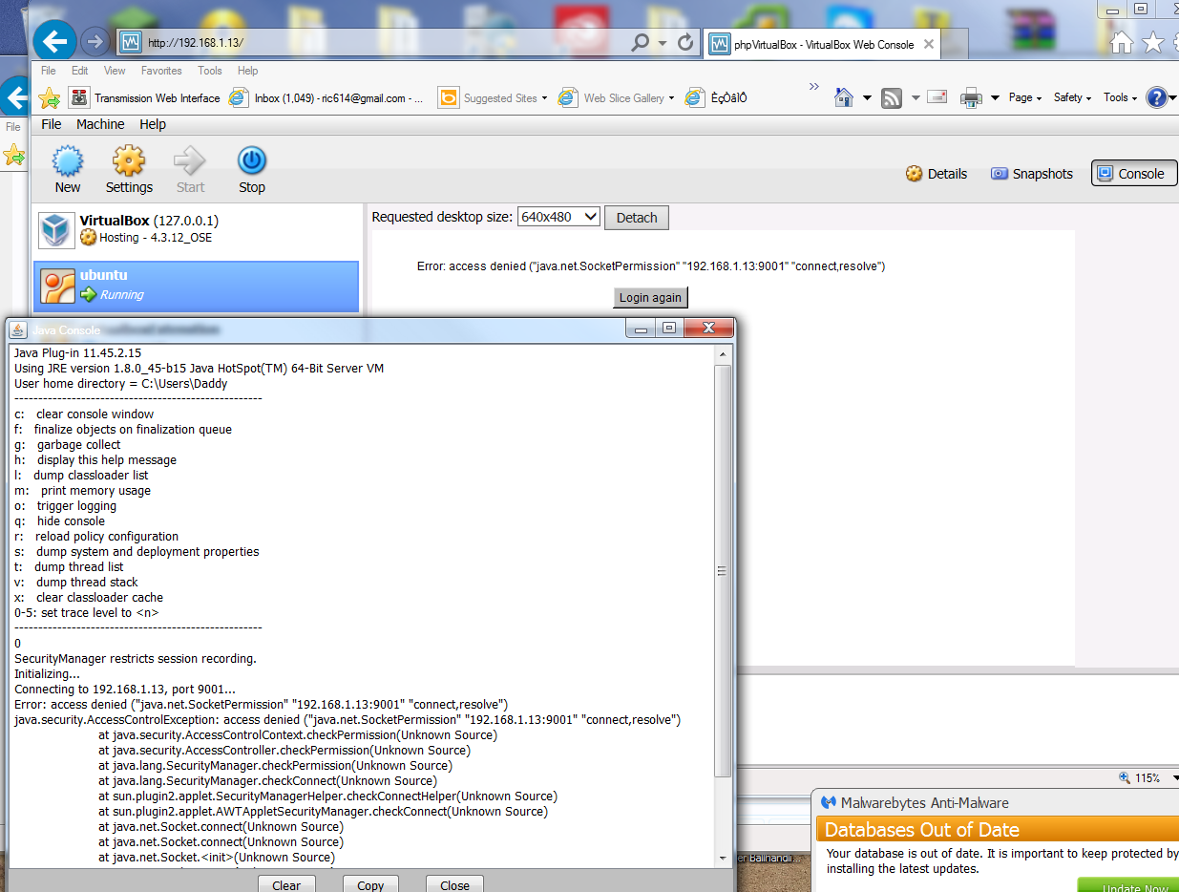Open the IE Home icon at top right
Screen dimensions: 1179x892
tap(1122, 42)
